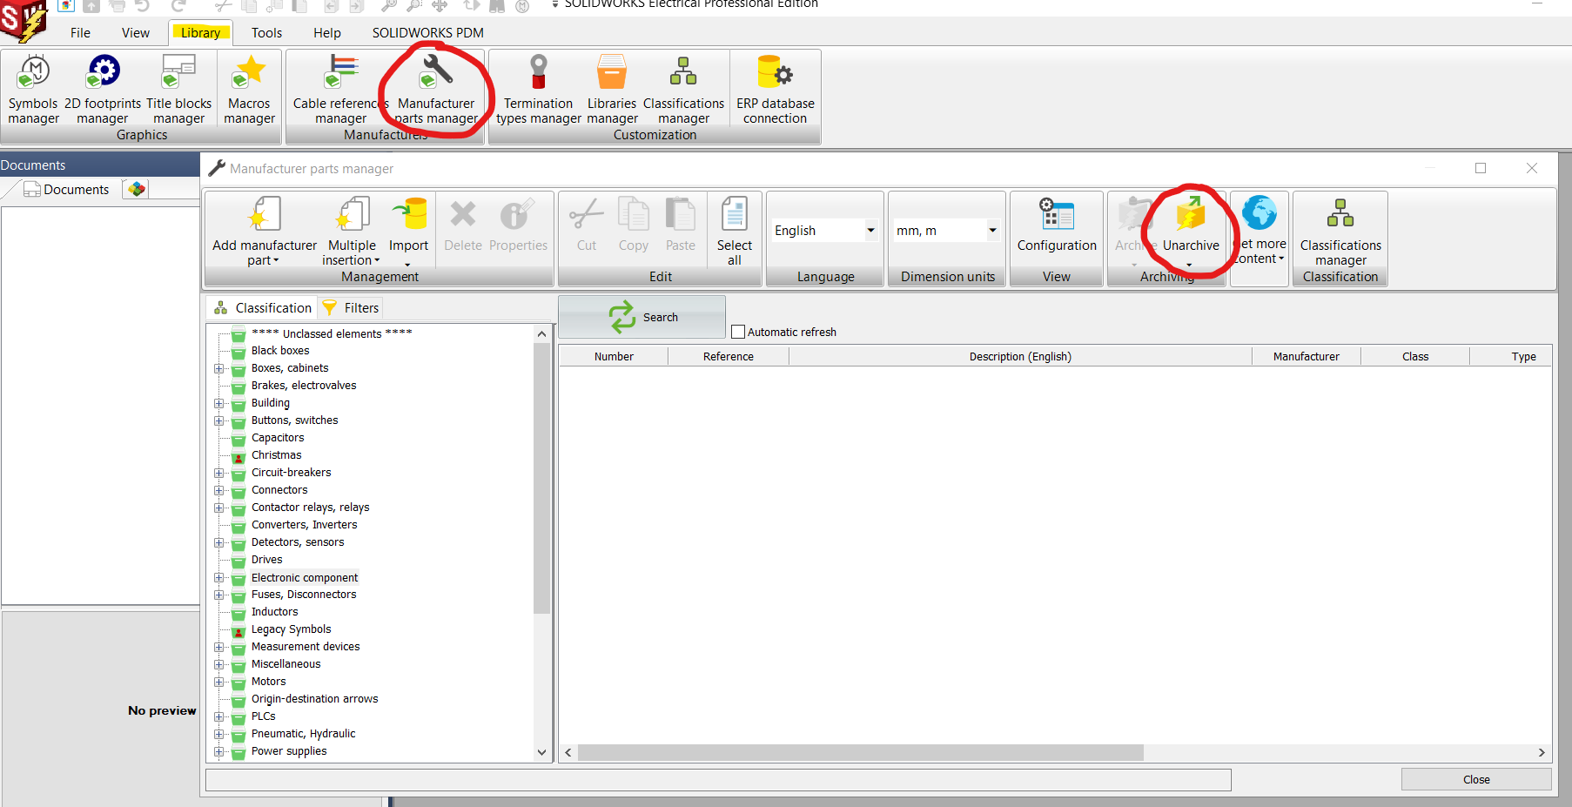Expand the Circuit-breakers tree node

219,473
